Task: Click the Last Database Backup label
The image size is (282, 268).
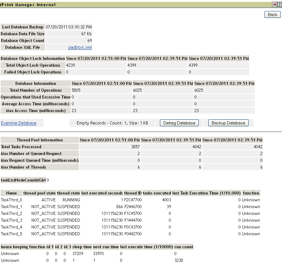Action: [23, 27]
